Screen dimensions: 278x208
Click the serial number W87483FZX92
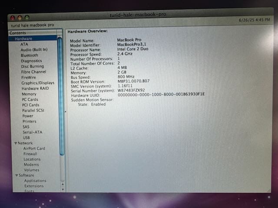point(131,90)
